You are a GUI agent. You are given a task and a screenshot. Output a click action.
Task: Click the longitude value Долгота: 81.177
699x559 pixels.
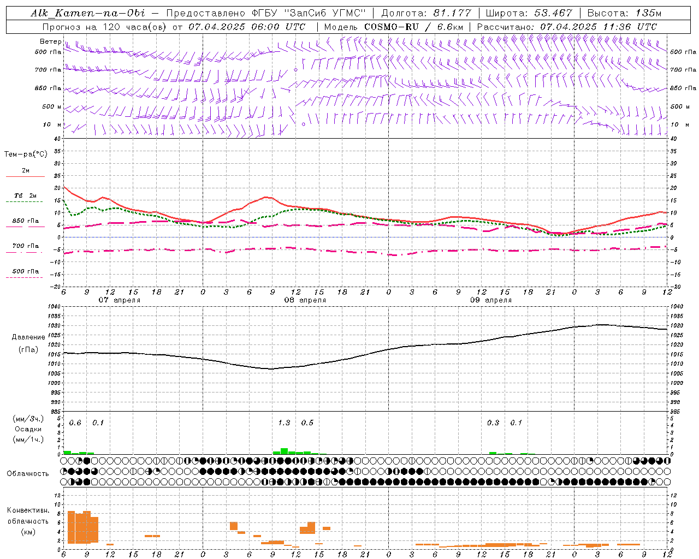(x=426, y=13)
